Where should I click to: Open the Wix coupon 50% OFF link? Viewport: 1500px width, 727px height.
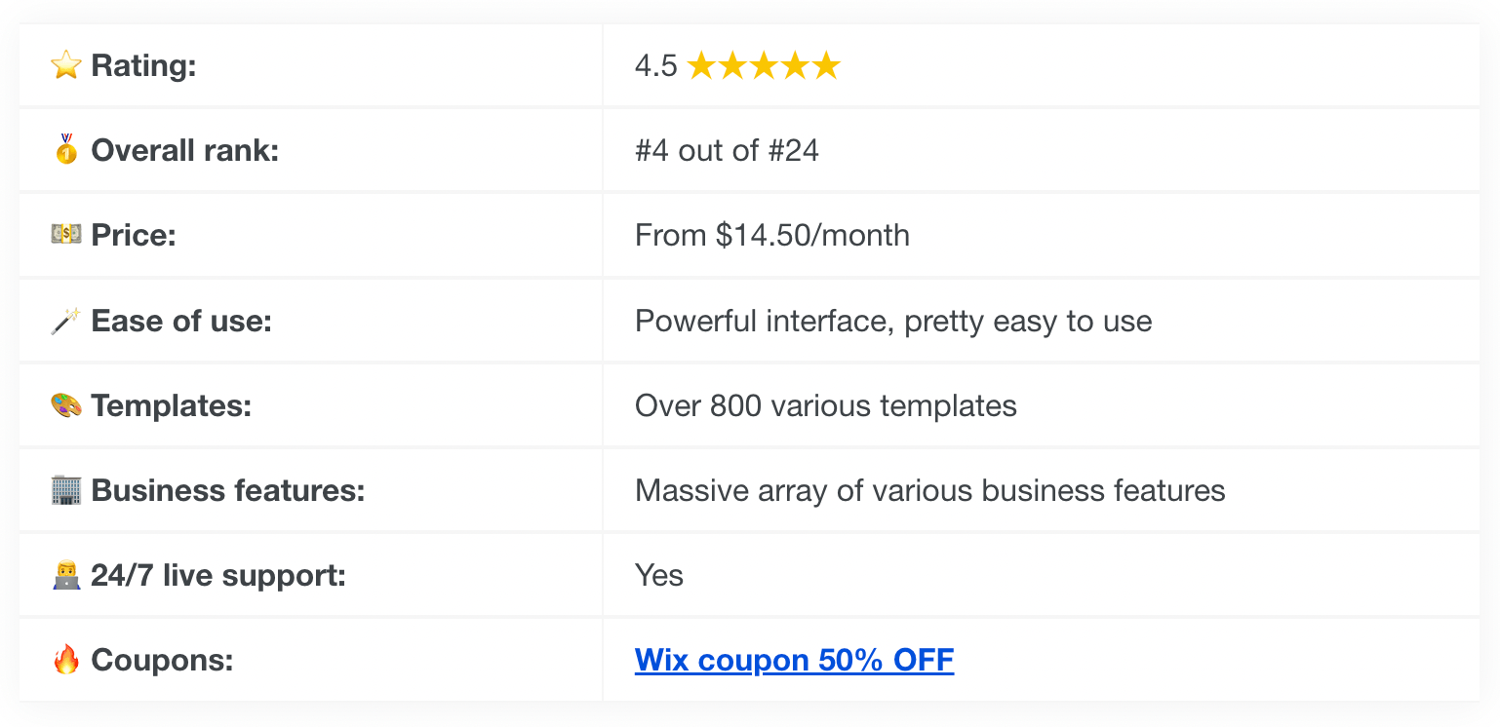pos(794,661)
